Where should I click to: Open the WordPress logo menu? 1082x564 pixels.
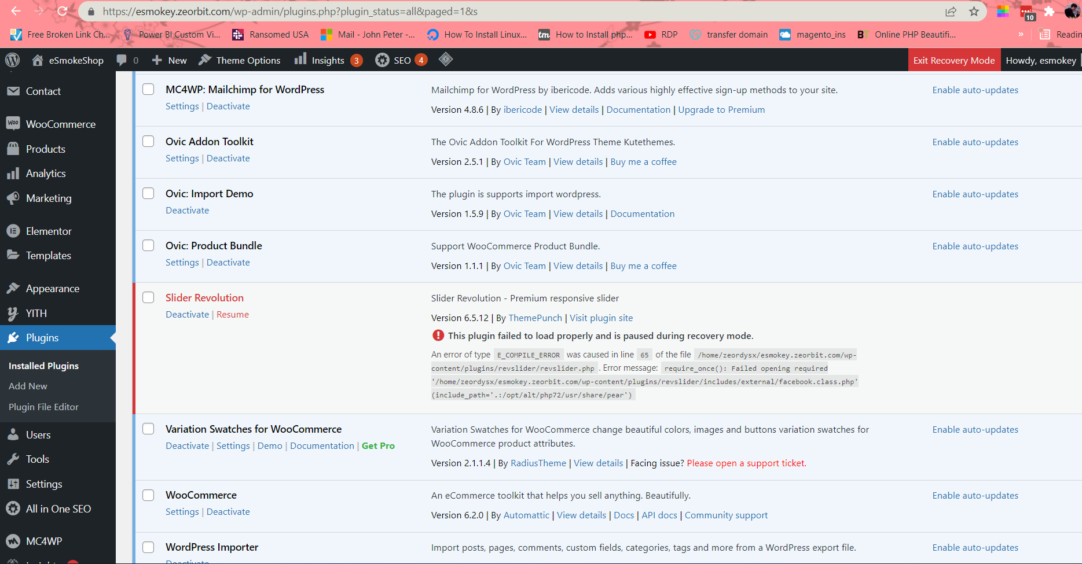pos(12,60)
